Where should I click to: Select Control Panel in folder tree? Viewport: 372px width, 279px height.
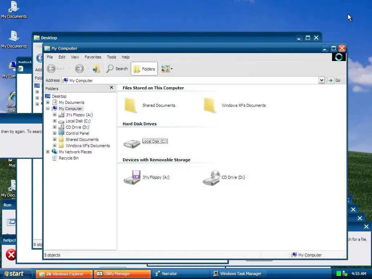pyautogui.click(x=77, y=133)
